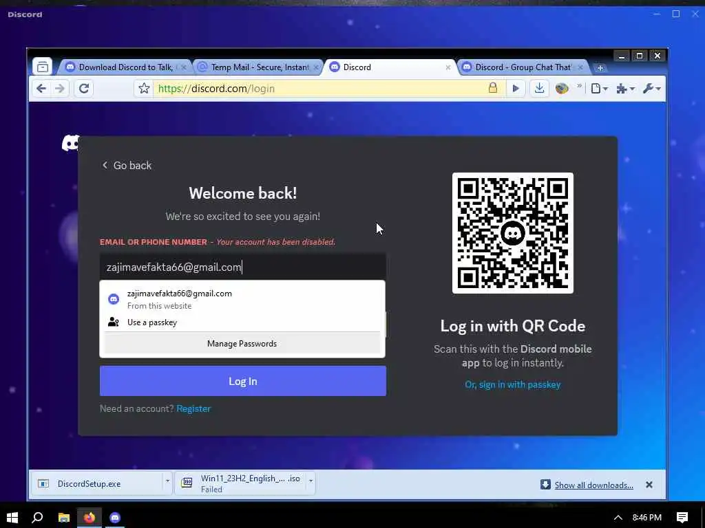Viewport: 705px width, 528px height.
Task: Click the address bar URL field
Action: tap(319, 89)
